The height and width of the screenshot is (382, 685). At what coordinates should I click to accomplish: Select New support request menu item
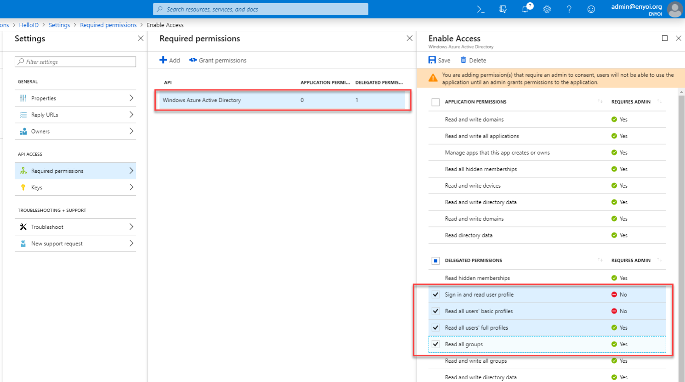tap(75, 244)
